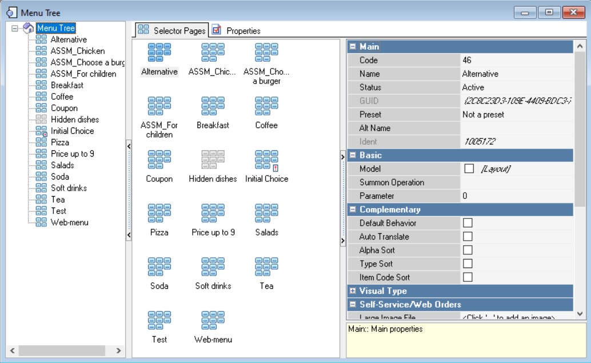This screenshot has width=591, height=363.
Task: Open the Selector Pages tab
Action: (171, 31)
